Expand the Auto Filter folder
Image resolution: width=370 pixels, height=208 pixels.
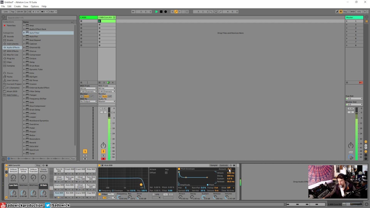[24, 33]
